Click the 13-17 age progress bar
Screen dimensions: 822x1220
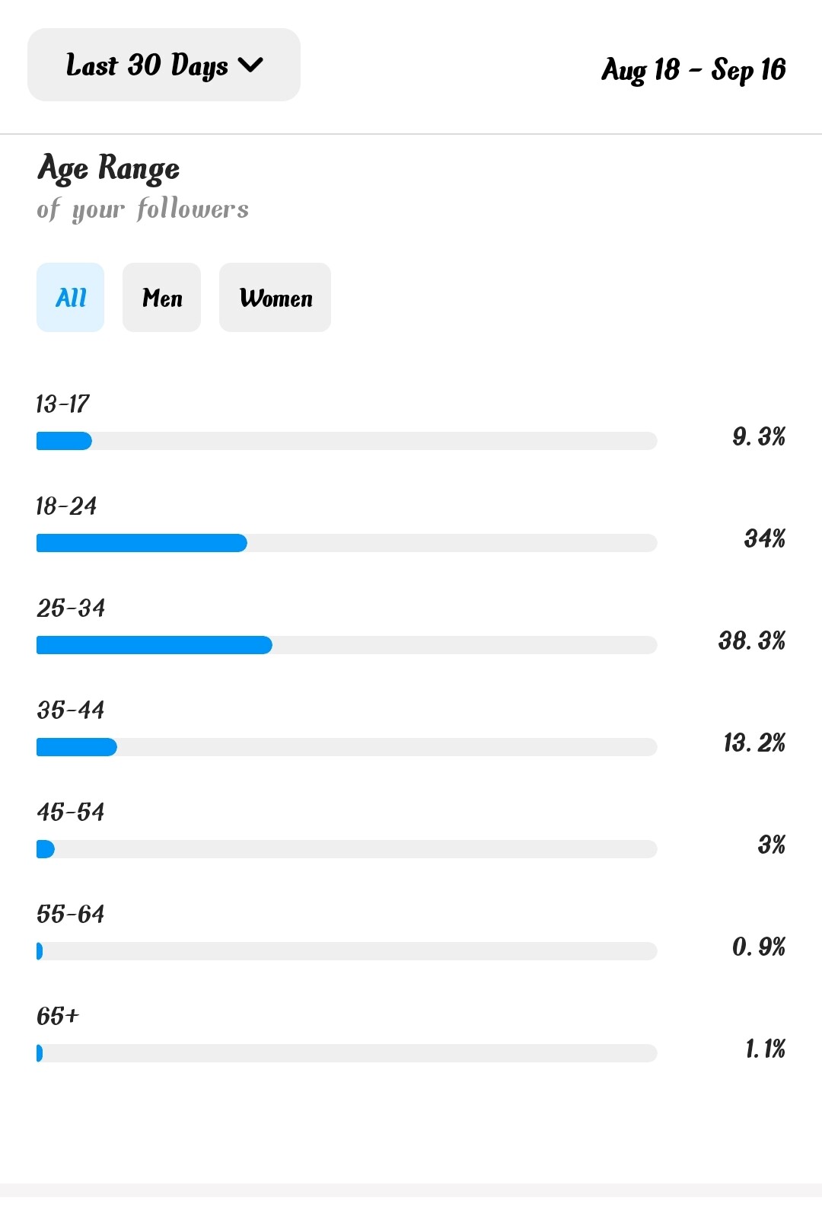[x=346, y=441]
